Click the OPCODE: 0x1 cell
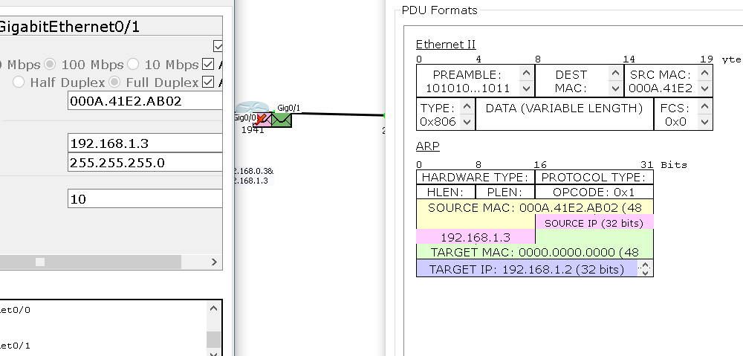Screen dimensions: 743x356 point(594,192)
